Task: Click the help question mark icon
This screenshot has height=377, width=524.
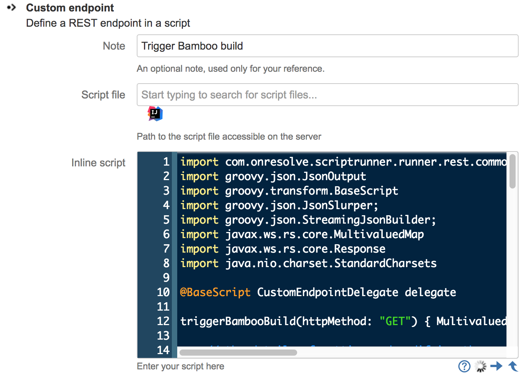Action: [x=464, y=366]
